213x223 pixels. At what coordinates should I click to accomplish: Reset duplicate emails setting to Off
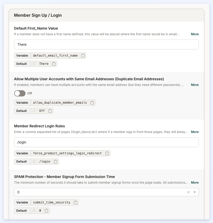point(34,111)
